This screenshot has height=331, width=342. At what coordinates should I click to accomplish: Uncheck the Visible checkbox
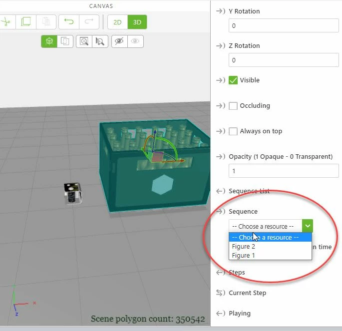point(233,80)
